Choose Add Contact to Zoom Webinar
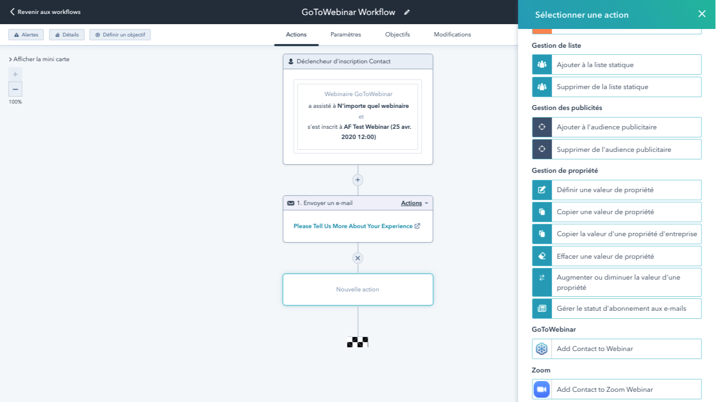Image resolution: width=716 pixels, height=402 pixels. [x=617, y=389]
